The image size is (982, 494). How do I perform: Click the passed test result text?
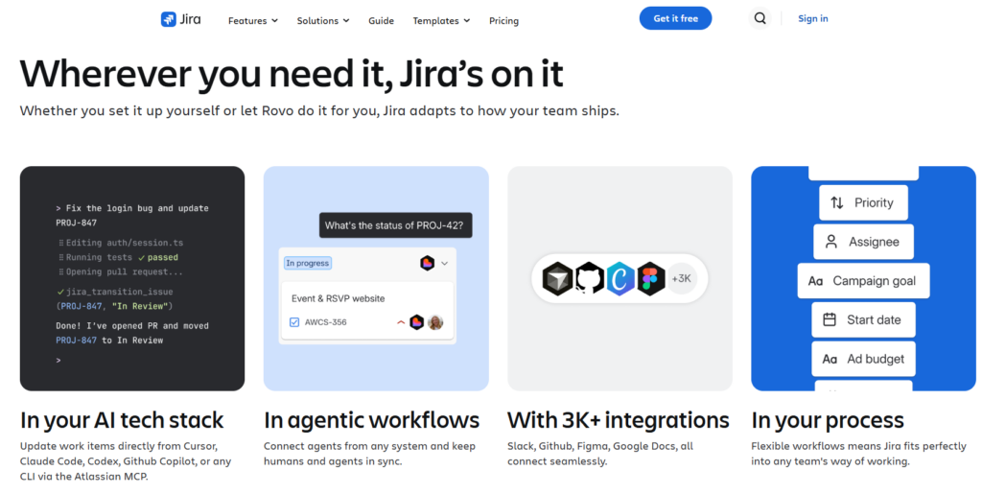click(163, 257)
